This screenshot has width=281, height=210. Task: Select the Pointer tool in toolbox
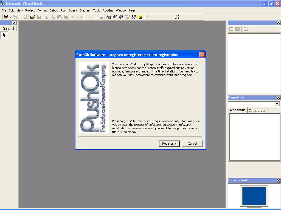[4, 35]
